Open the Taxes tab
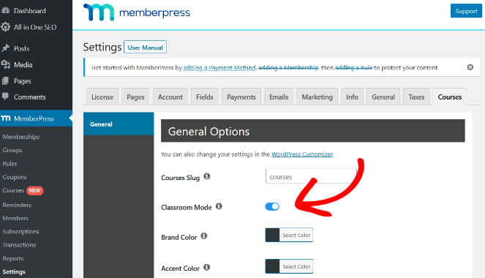Viewport: 485px width, 278px height. 416,97
